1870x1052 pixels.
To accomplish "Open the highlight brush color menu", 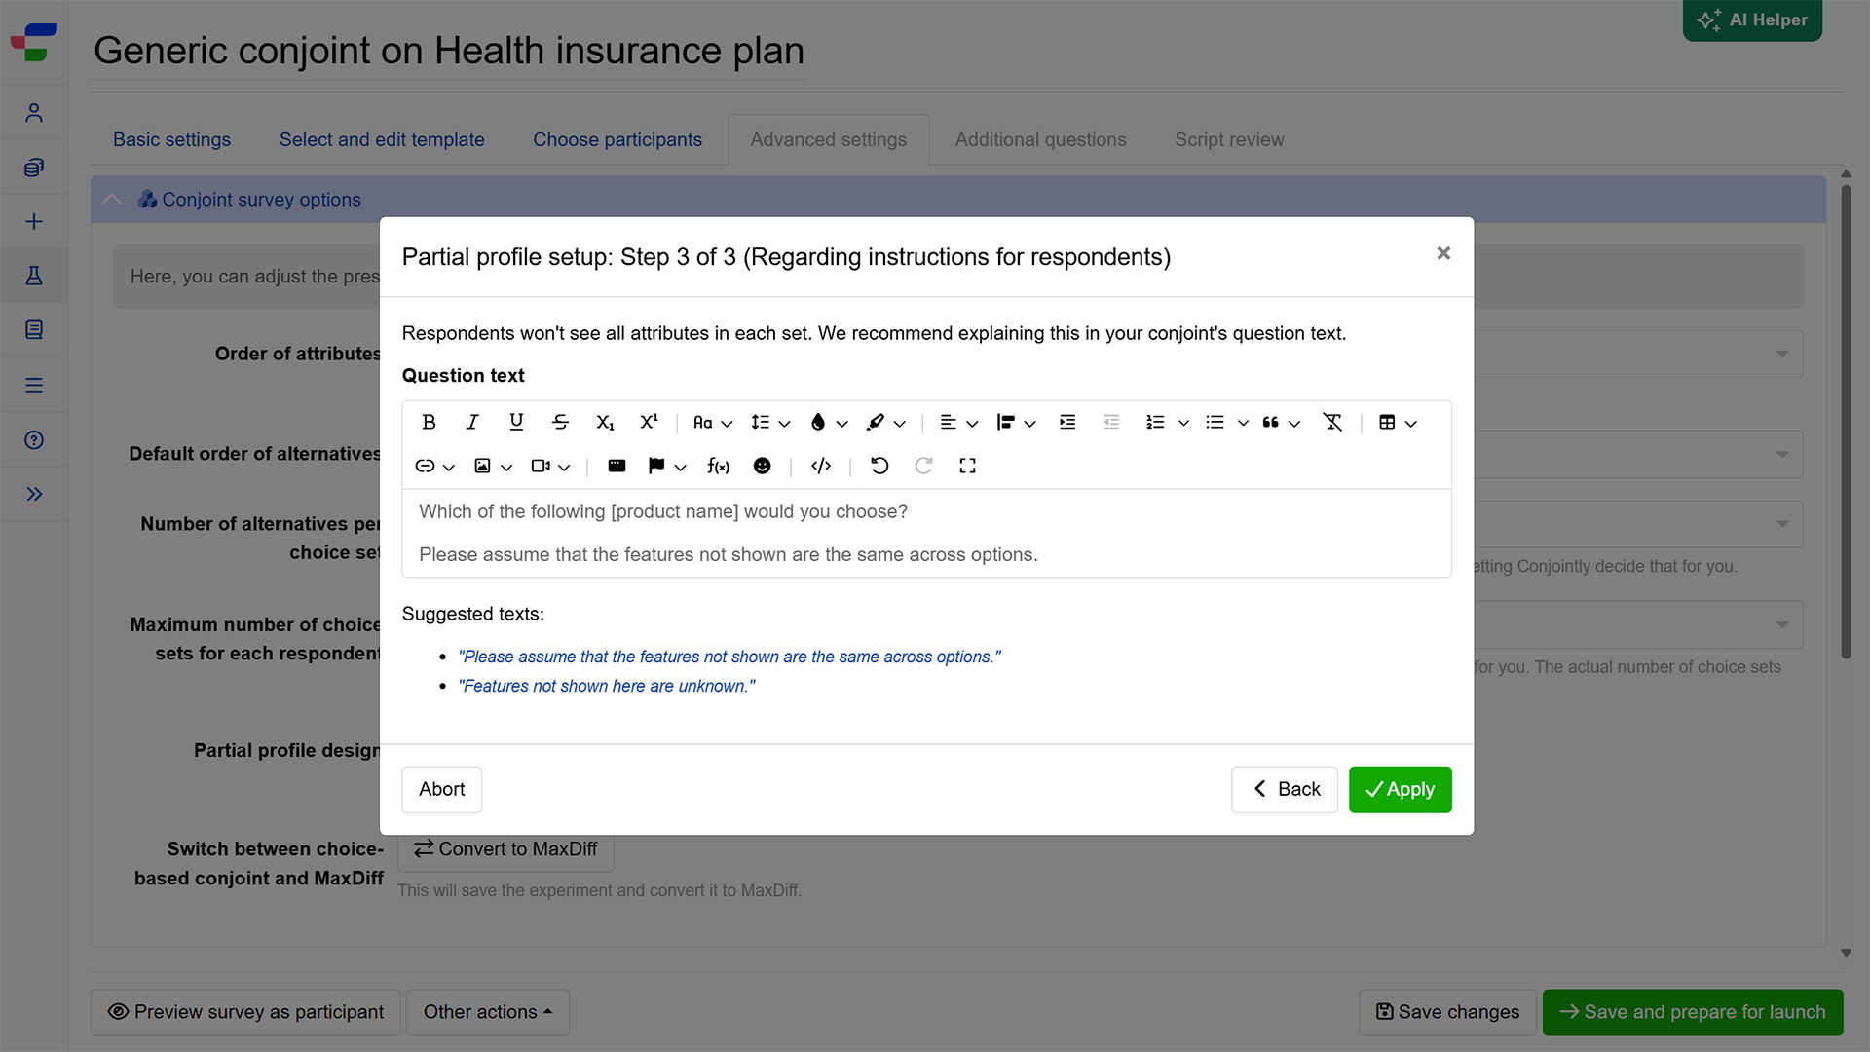I will [885, 422].
